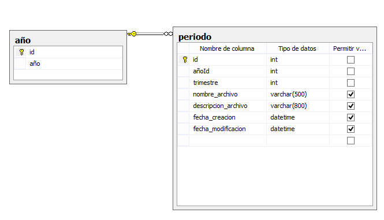
Task: Select the relationship key endpoint at año table
Action: coord(132,34)
